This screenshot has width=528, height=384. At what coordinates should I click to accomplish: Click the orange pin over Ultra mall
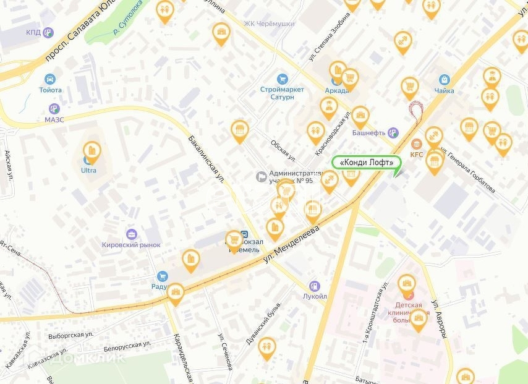tap(92, 152)
